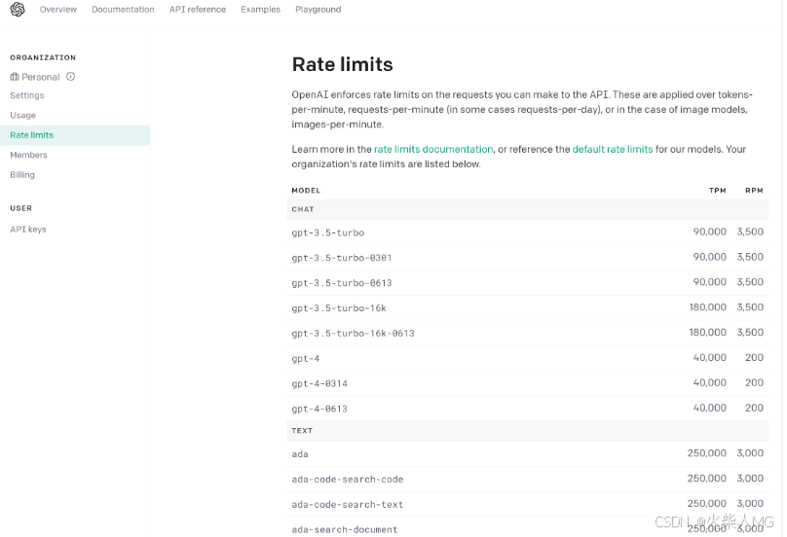The height and width of the screenshot is (537, 787).
Task: Click the CHAT section header
Action: (303, 209)
